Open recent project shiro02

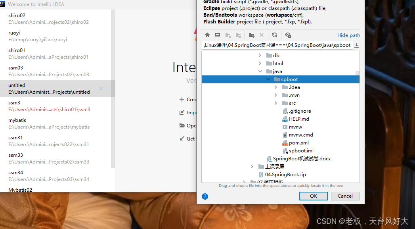pyautogui.click(x=55, y=19)
